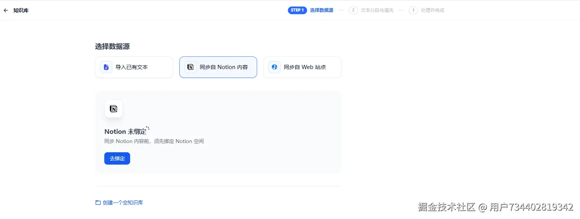Click the Notion 未绑定 heading
The width and height of the screenshot is (580, 219).
pos(125,132)
